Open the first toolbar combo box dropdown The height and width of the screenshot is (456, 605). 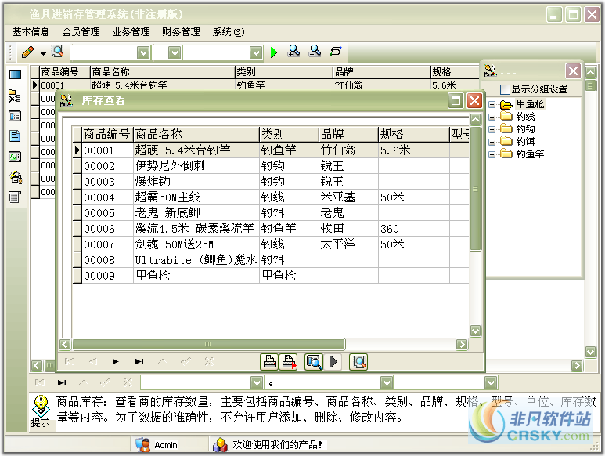[x=143, y=52]
